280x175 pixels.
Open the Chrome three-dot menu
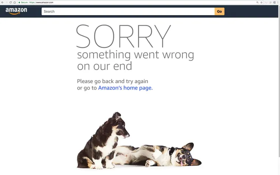(x=278, y=2)
